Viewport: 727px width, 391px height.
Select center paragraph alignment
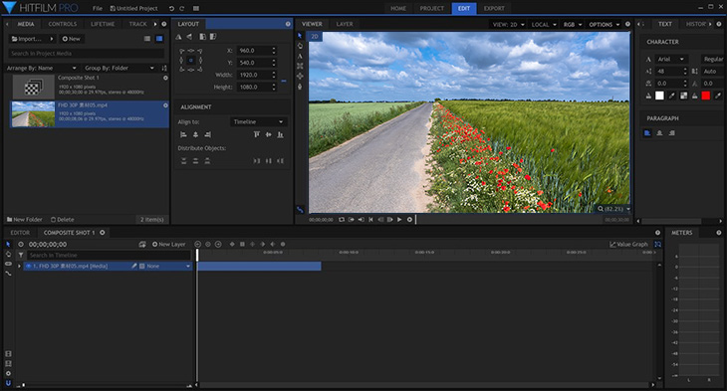(659, 133)
